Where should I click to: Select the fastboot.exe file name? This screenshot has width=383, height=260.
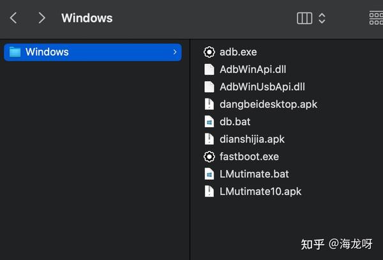pos(249,157)
